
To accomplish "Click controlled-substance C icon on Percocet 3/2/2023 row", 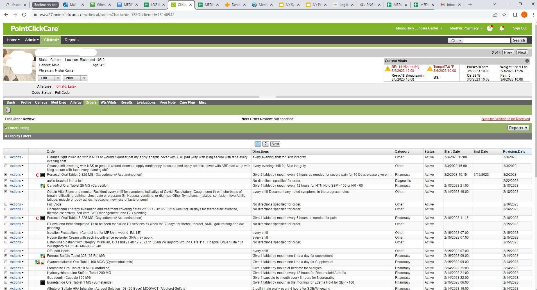I will coord(38,175).
